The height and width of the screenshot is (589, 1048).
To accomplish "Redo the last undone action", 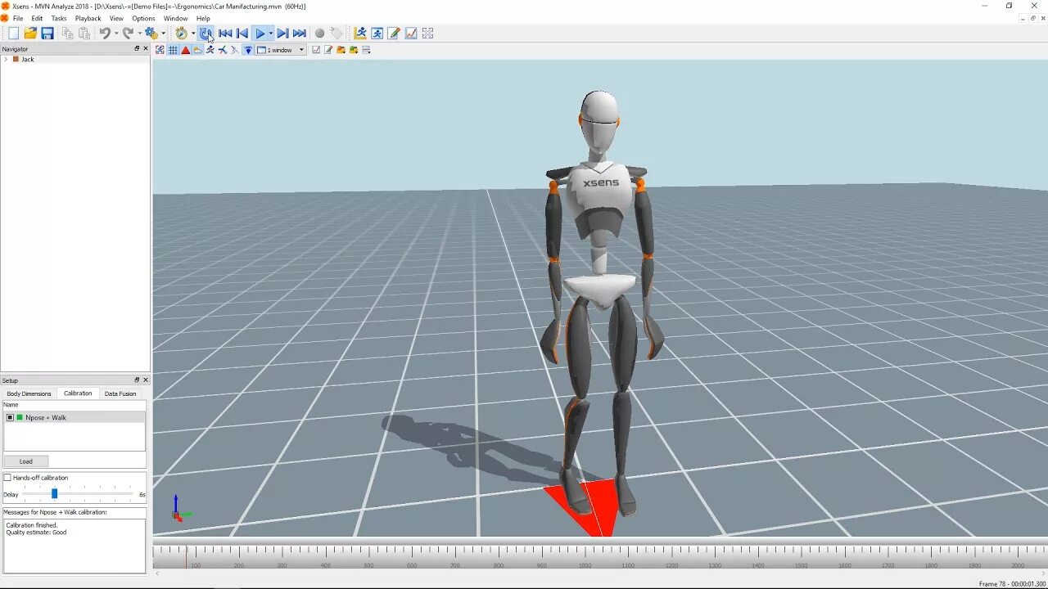I will [x=128, y=34].
